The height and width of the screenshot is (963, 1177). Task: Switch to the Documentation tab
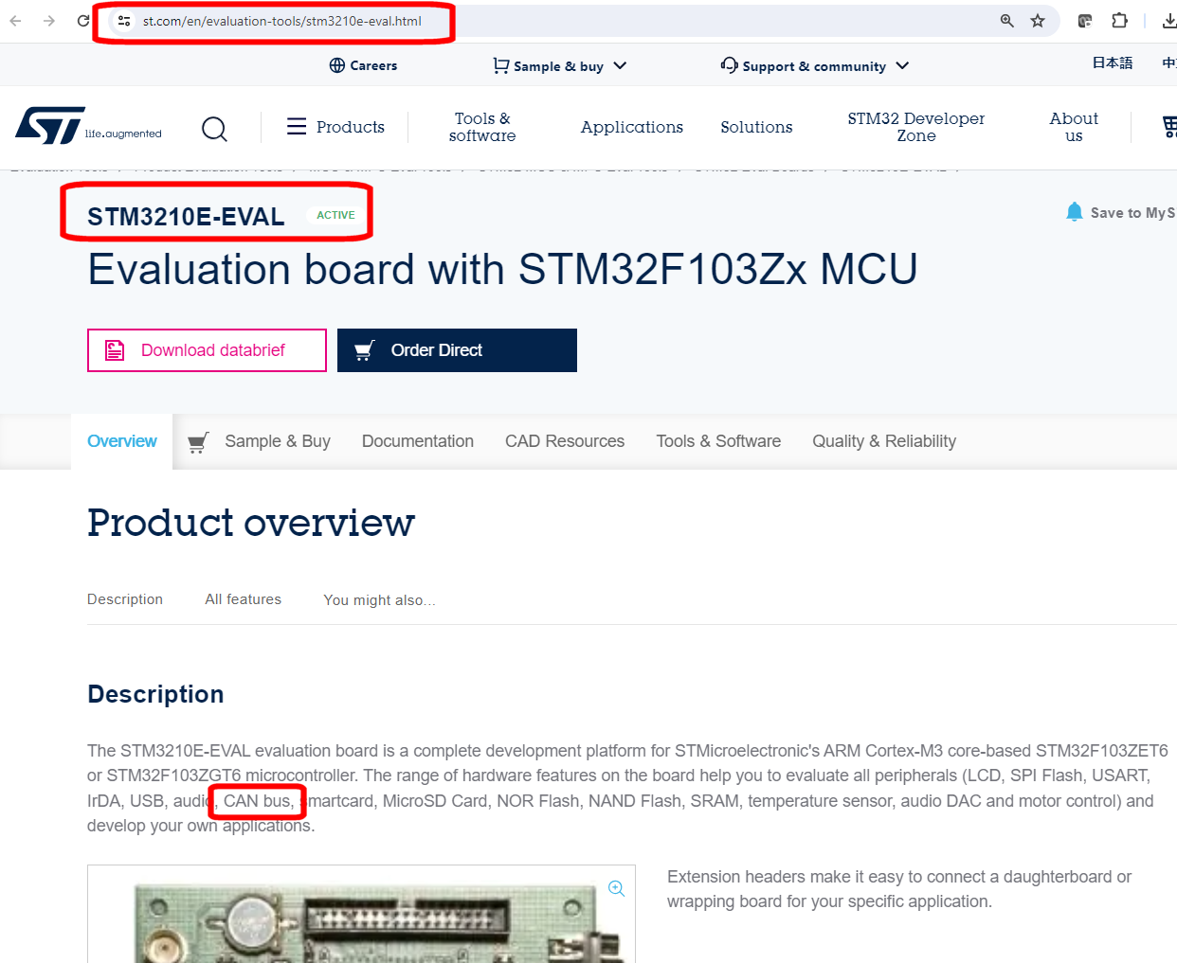[x=417, y=440]
